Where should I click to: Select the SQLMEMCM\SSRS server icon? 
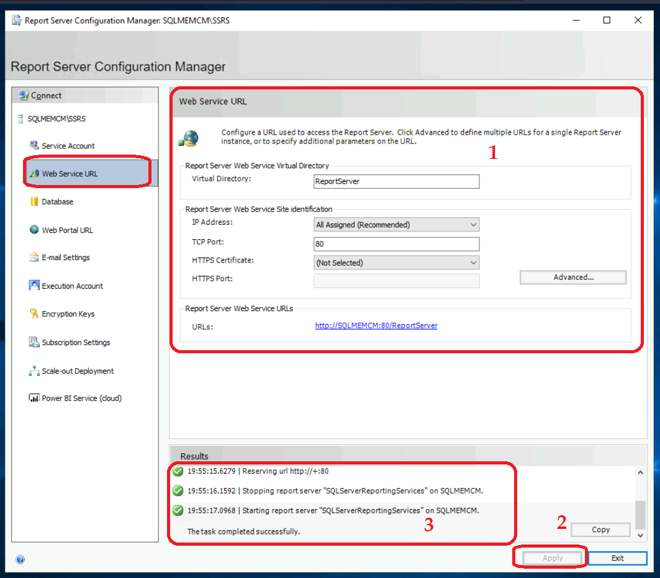click(x=20, y=119)
